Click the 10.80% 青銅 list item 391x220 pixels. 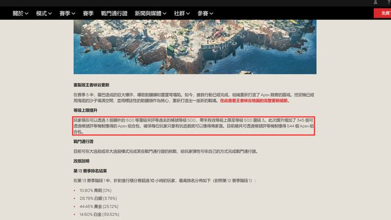coord(95,190)
